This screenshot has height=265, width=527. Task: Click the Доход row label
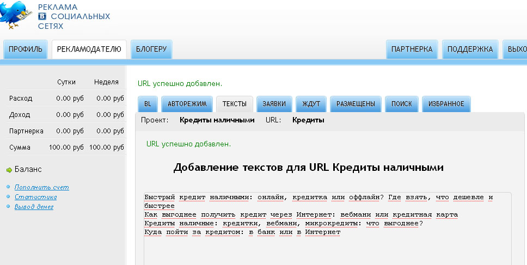20,115
